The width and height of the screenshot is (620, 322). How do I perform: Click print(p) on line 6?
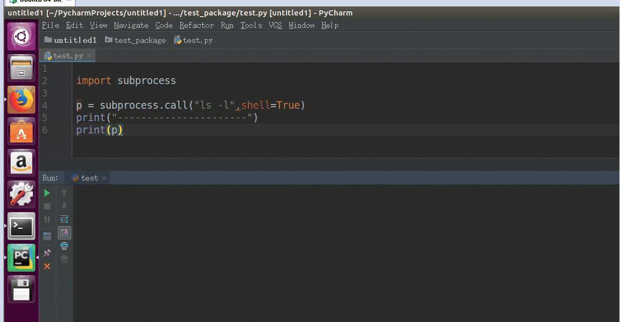tap(100, 130)
